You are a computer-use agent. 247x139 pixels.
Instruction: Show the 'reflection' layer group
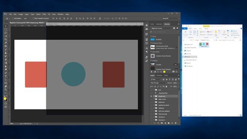click(151, 108)
